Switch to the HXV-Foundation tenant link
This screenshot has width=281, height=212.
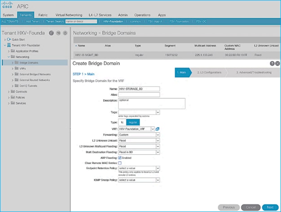[113, 21]
